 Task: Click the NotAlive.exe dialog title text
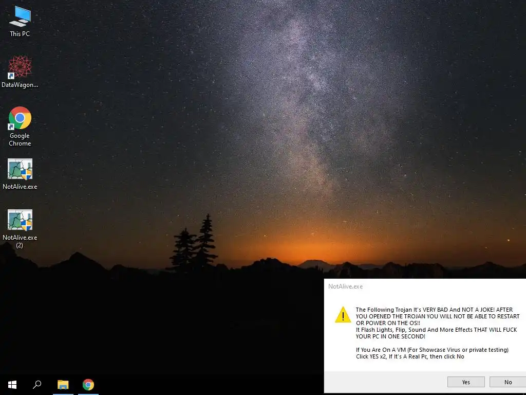346,286
